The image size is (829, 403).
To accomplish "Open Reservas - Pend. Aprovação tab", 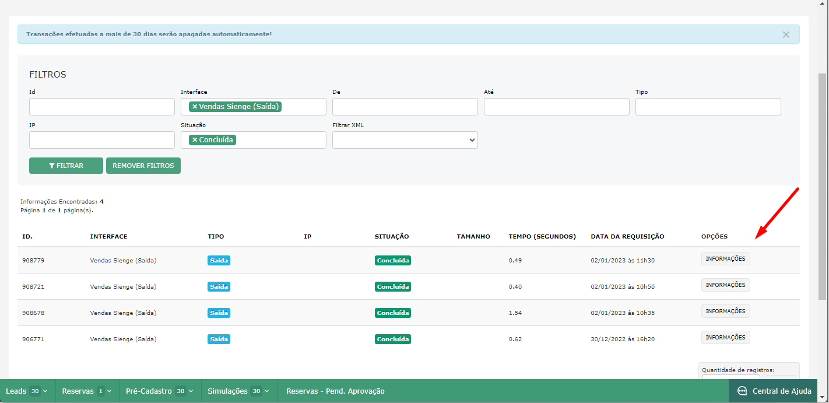I will tap(335, 391).
